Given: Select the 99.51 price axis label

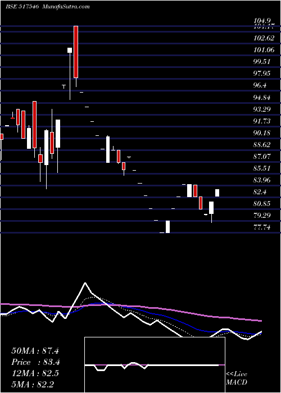Looking at the screenshot, I should pos(262,62).
